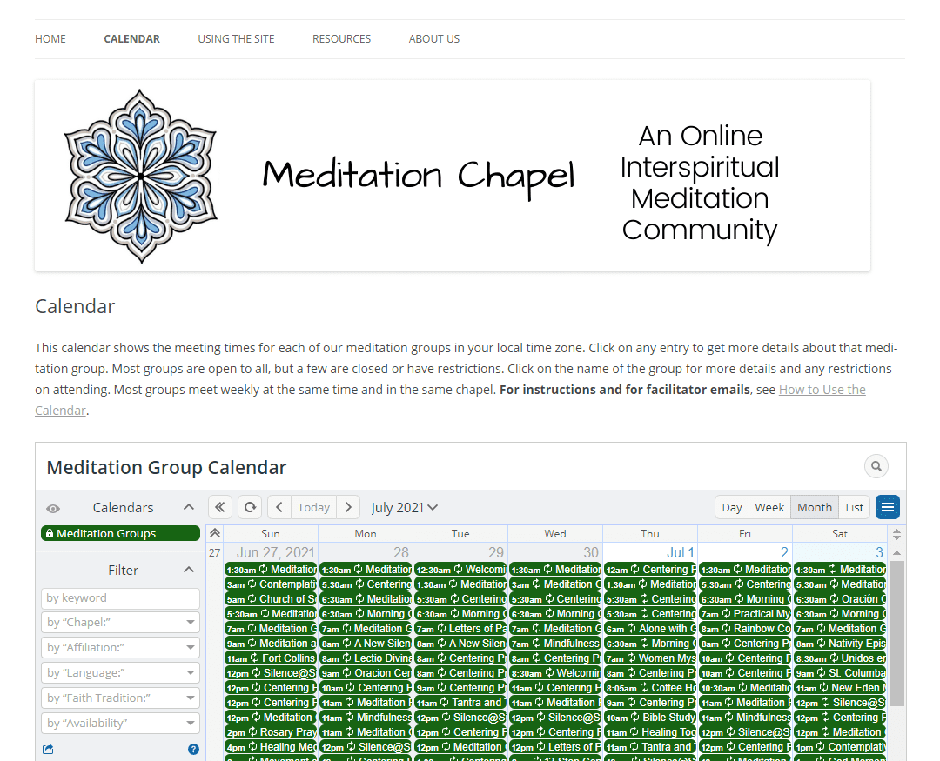Toggle the Meditation Groups calendar
Image resolution: width=940 pixels, height=761 pixels.
[120, 533]
